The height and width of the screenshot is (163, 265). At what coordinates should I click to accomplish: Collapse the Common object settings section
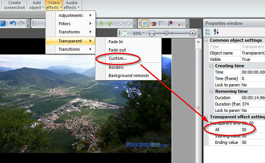206,40
